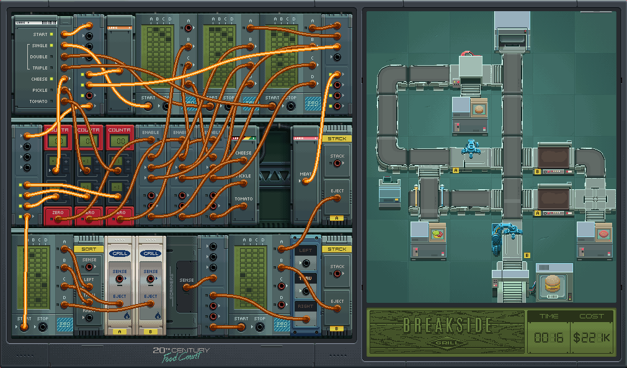Click the EJECT jack on Grill A
The image size is (627, 368).
[120, 303]
